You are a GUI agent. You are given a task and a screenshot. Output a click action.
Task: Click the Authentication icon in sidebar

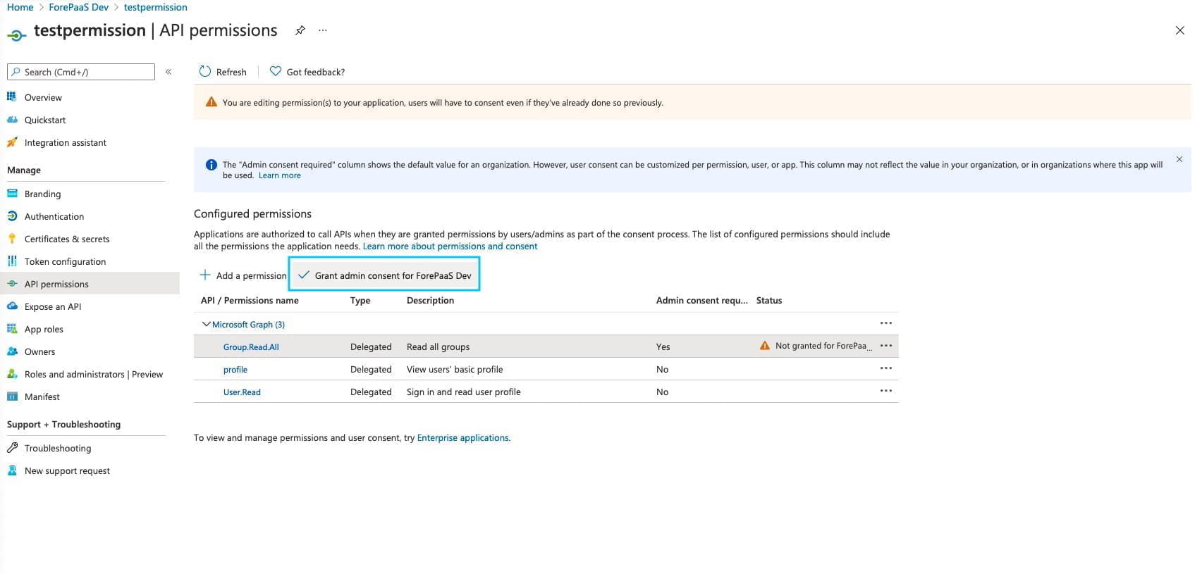[12, 216]
